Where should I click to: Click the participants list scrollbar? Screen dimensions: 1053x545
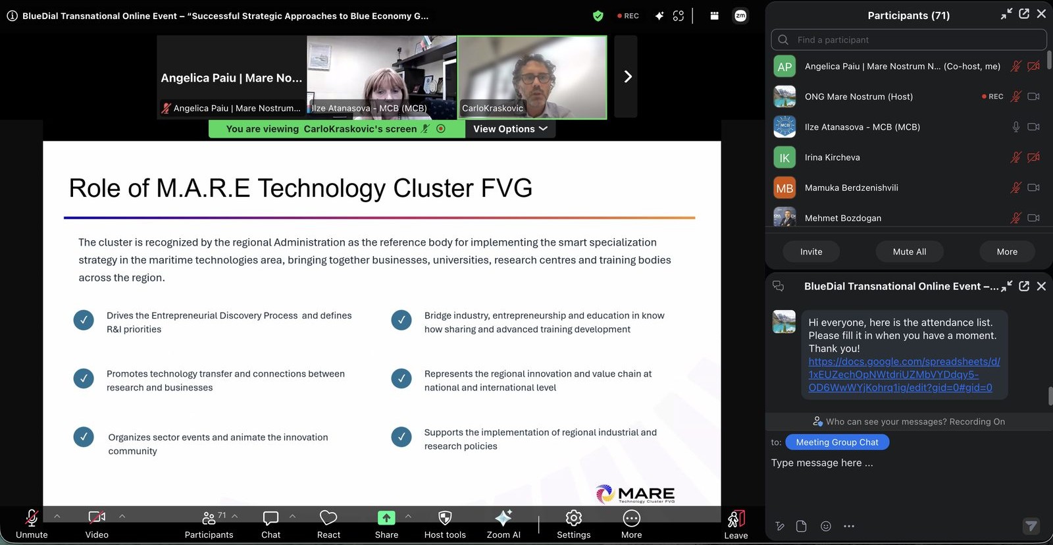click(x=1049, y=60)
